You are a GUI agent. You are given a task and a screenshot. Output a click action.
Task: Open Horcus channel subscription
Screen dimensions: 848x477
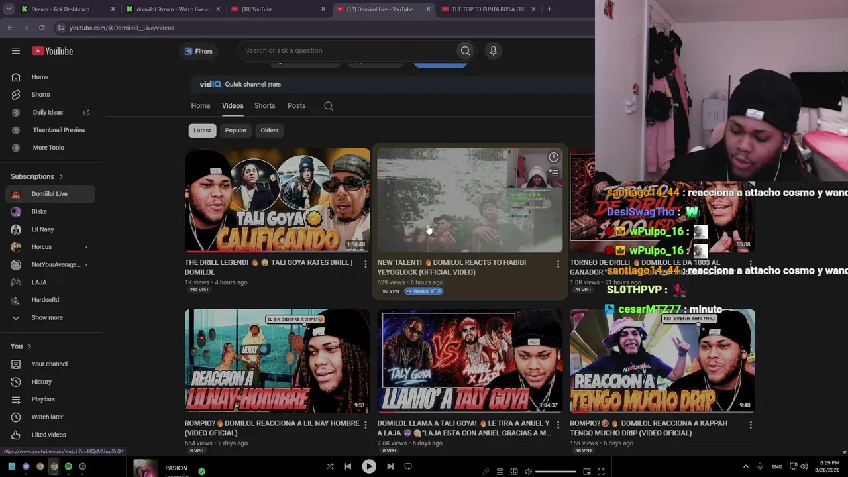(51, 247)
